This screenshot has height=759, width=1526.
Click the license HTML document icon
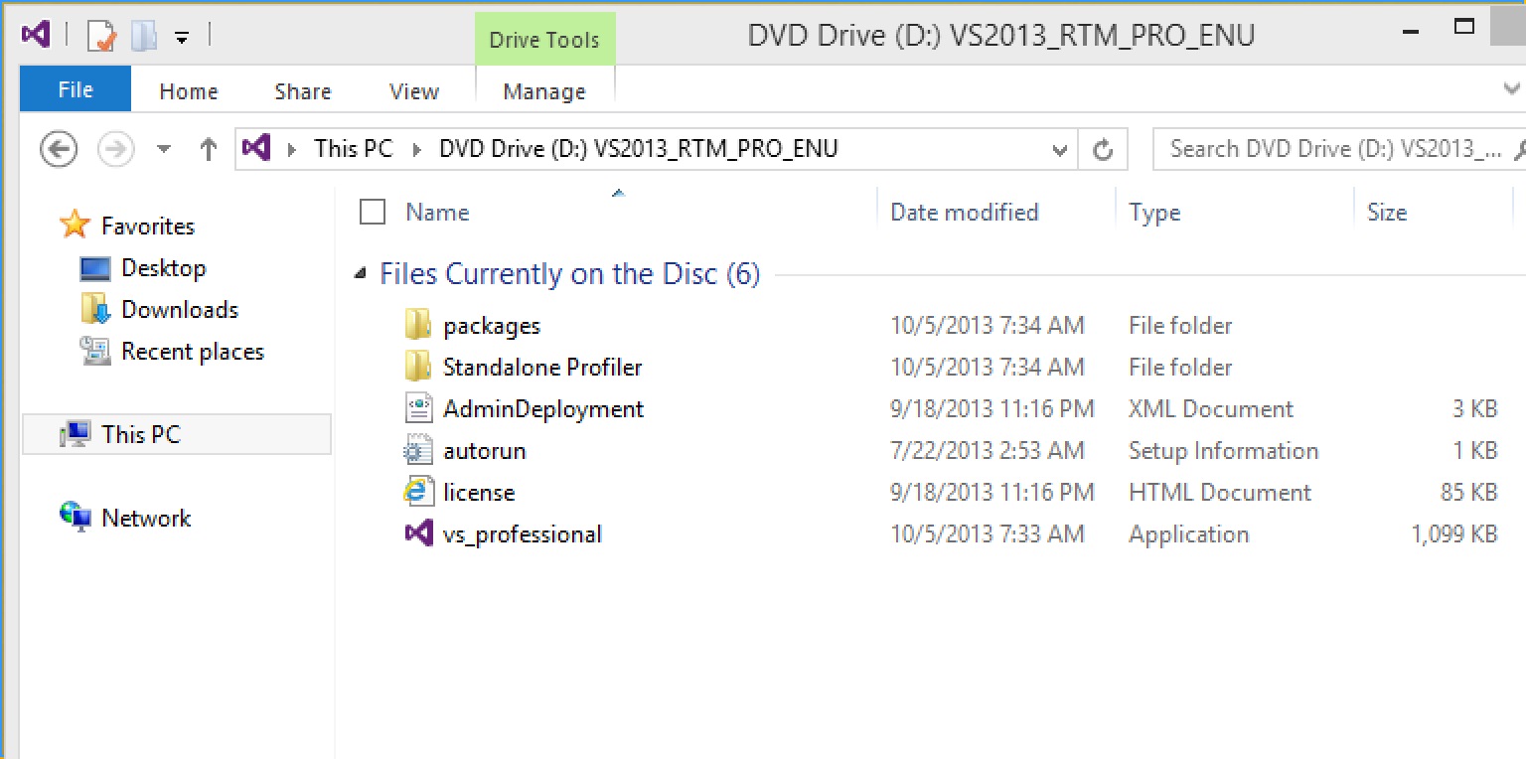click(418, 492)
